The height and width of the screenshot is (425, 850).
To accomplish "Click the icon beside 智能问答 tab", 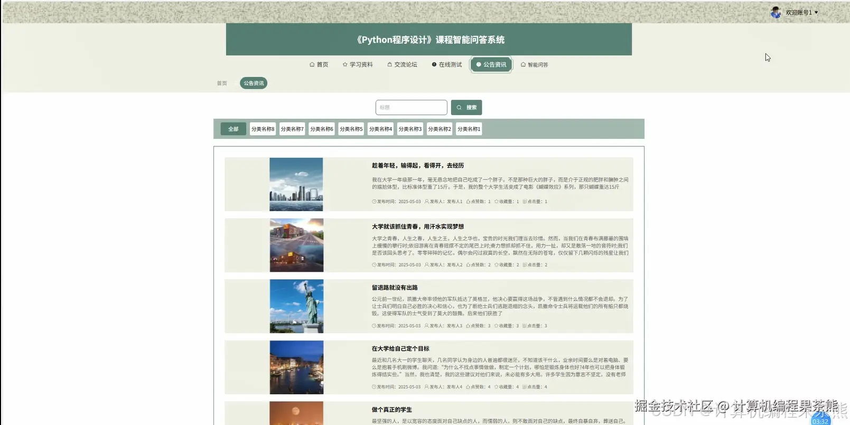I will click(x=523, y=64).
